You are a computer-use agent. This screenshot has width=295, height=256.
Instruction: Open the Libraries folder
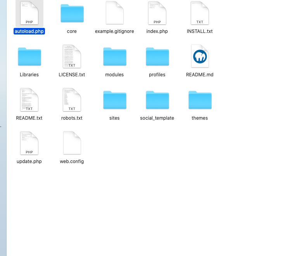[x=29, y=57]
